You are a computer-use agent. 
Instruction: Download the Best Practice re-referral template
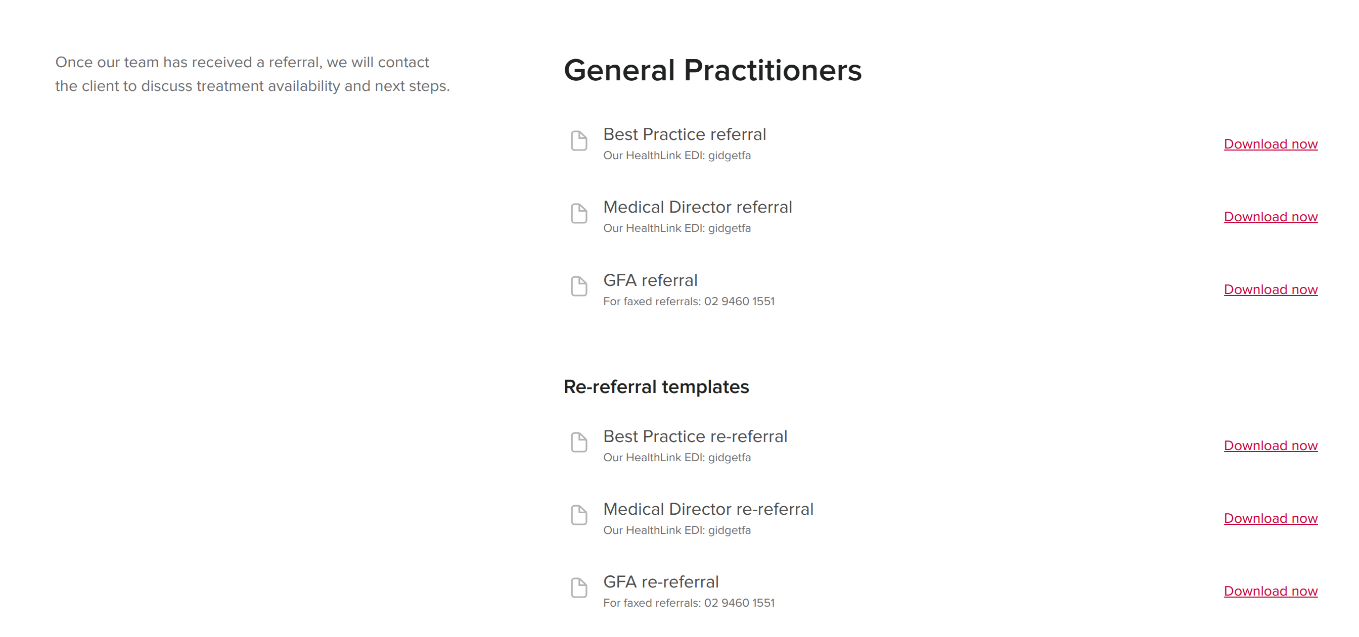[x=1271, y=446]
